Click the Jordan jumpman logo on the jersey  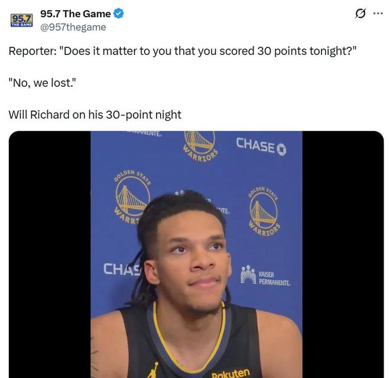click(154, 370)
